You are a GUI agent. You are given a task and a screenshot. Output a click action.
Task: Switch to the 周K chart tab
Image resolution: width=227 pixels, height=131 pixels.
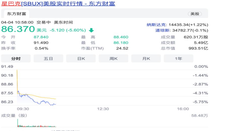113,58
